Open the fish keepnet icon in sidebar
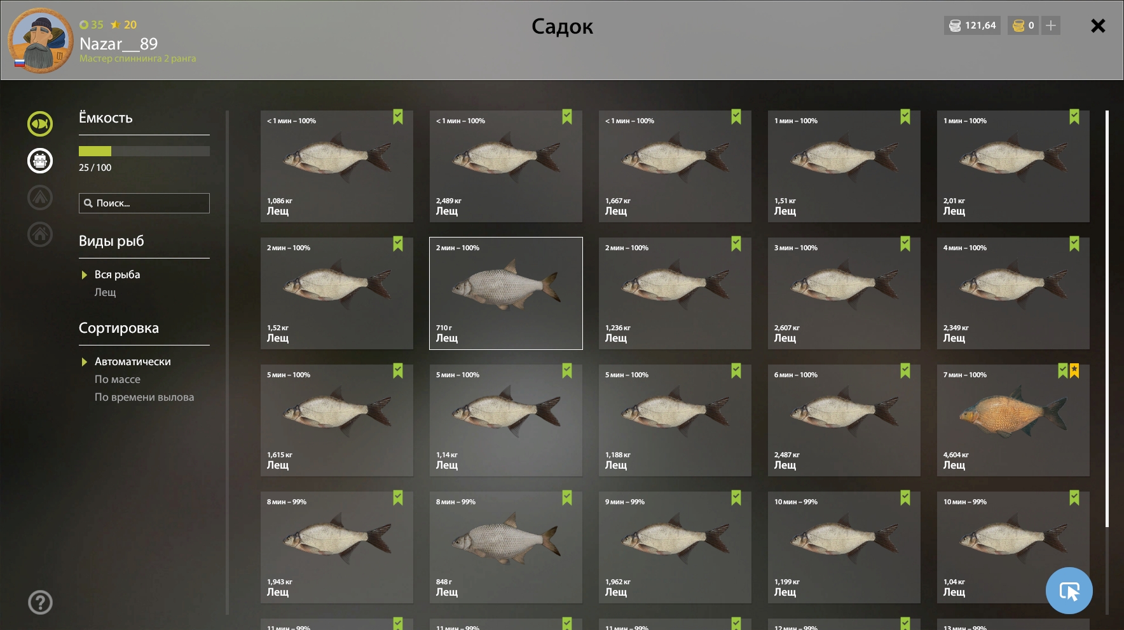 pos(39,123)
